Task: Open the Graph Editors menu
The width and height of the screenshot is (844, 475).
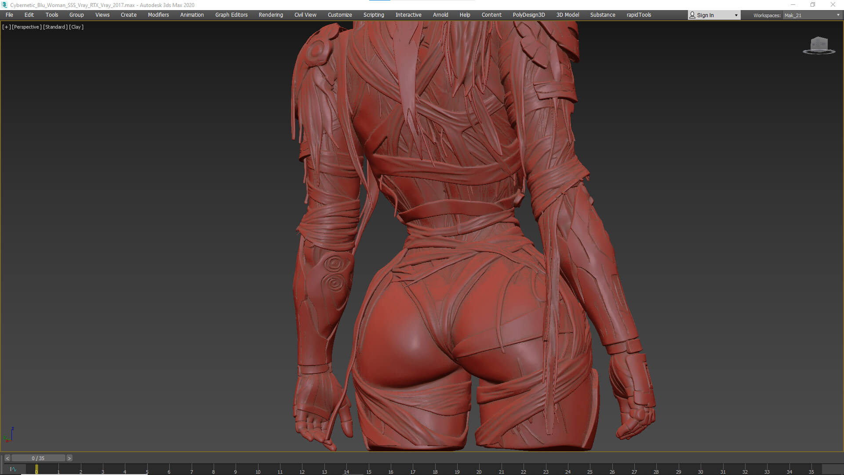Action: point(231,15)
